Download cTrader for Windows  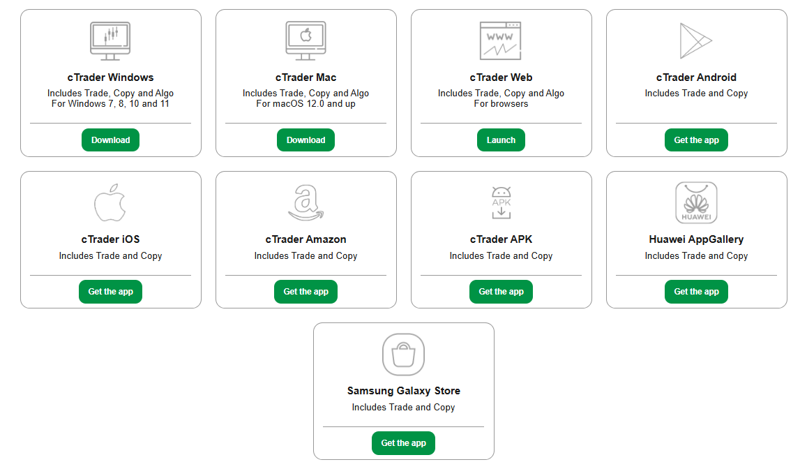point(110,140)
